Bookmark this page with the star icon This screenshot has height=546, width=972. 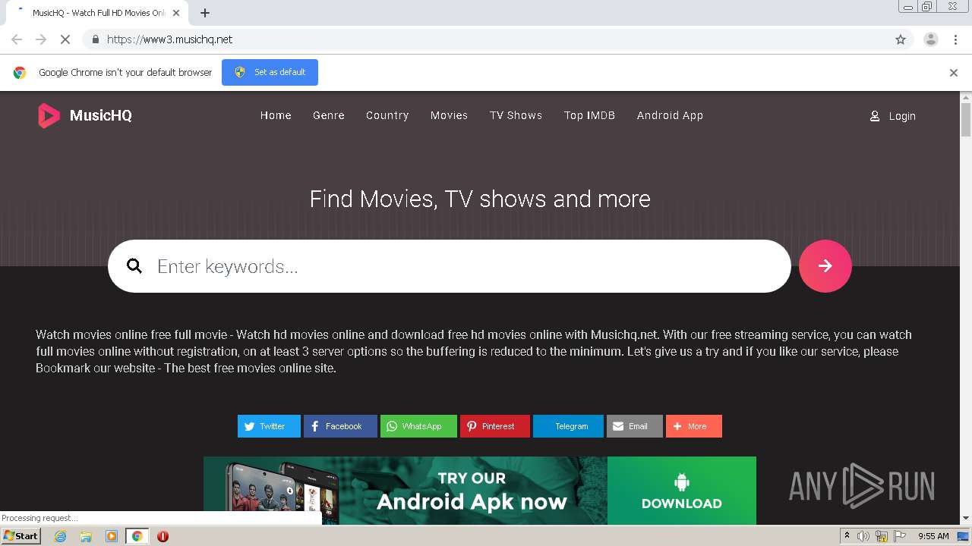coord(901,39)
